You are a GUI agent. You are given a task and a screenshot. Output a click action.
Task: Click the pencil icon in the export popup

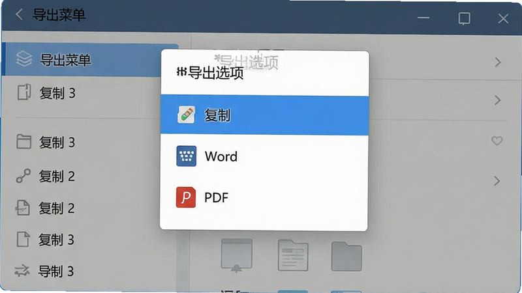[x=186, y=115]
